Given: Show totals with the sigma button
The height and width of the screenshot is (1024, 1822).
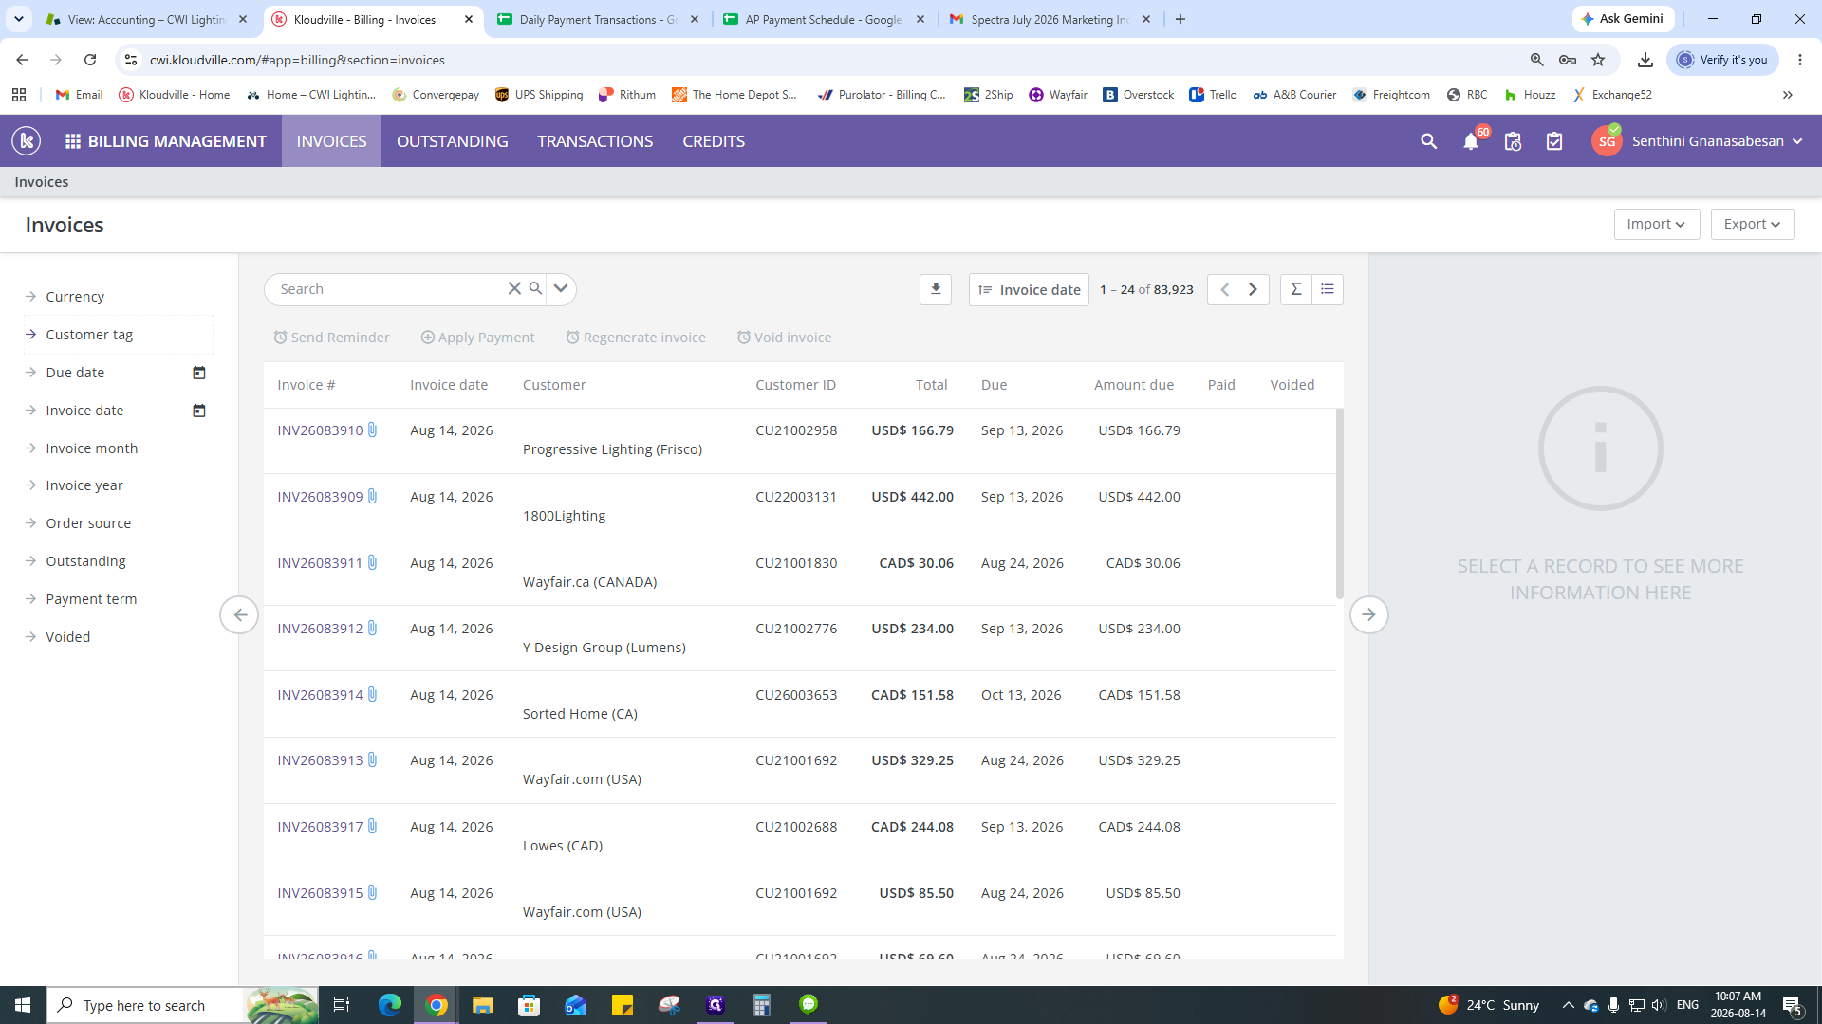Looking at the screenshot, I should point(1295,289).
